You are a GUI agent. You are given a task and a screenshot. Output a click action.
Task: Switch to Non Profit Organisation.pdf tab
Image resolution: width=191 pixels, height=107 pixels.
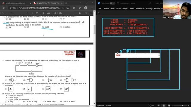coord(16,3)
